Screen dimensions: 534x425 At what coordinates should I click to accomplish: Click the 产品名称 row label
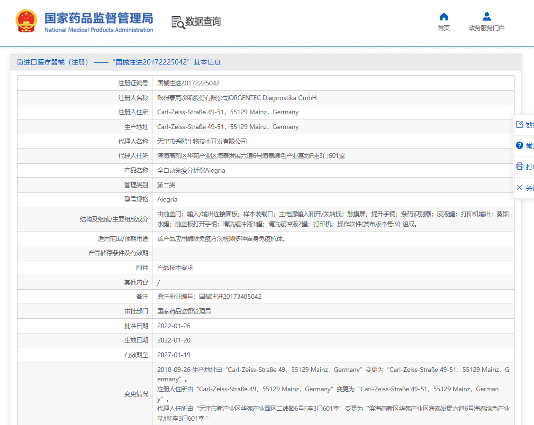(x=136, y=170)
